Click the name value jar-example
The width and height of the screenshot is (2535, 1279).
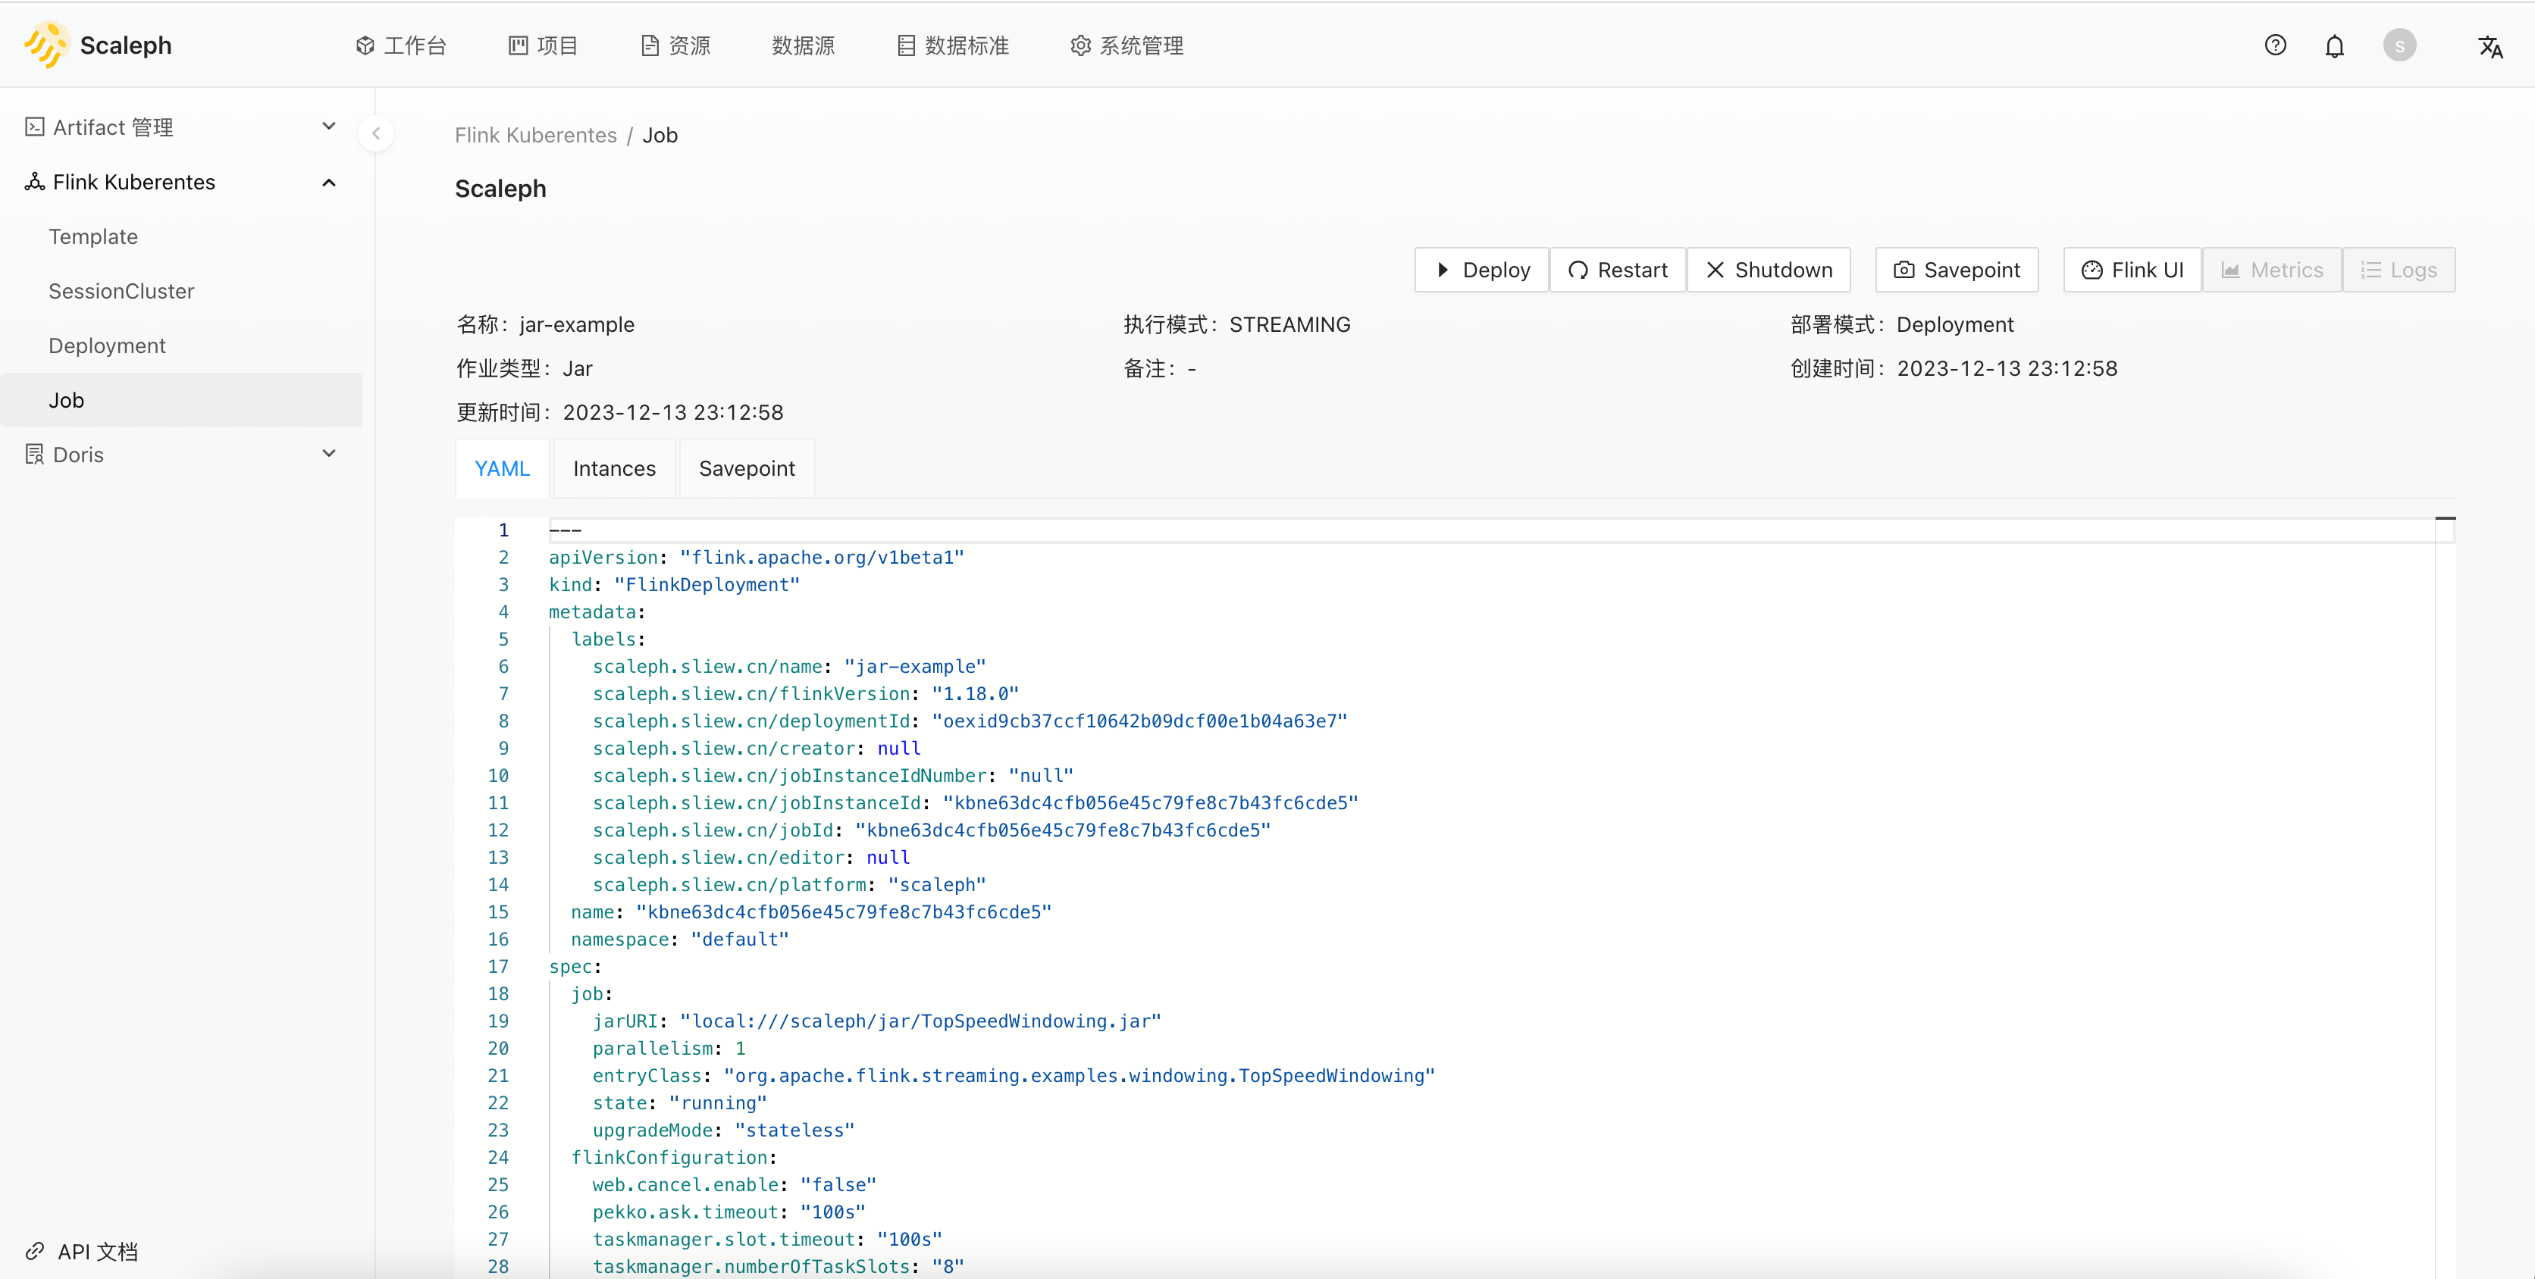[x=577, y=324]
